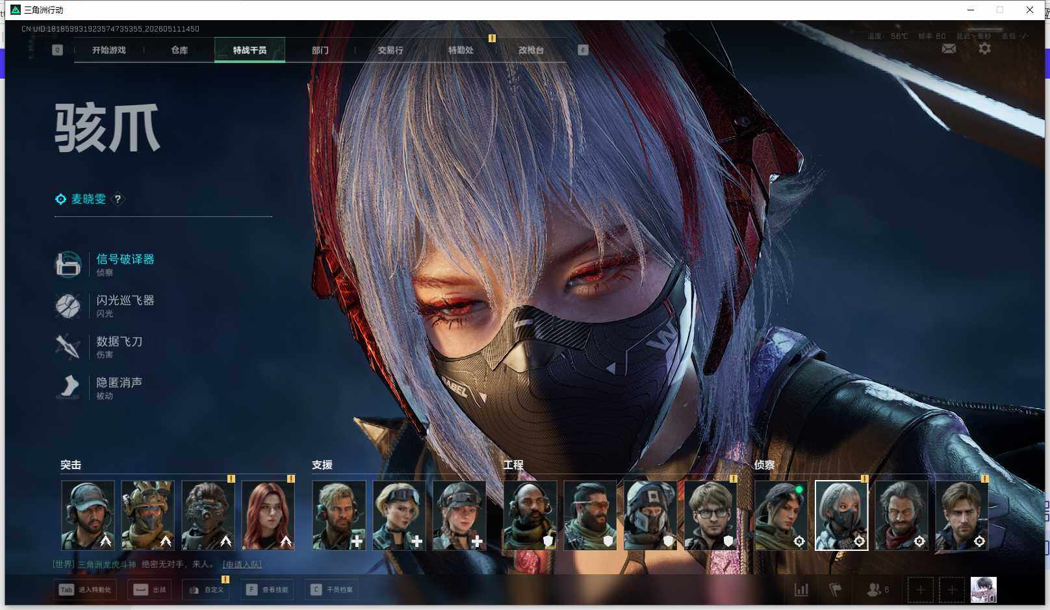This screenshot has height=610, width=1050.
Task: Click the second empty squad invite slot
Action: tap(952, 590)
